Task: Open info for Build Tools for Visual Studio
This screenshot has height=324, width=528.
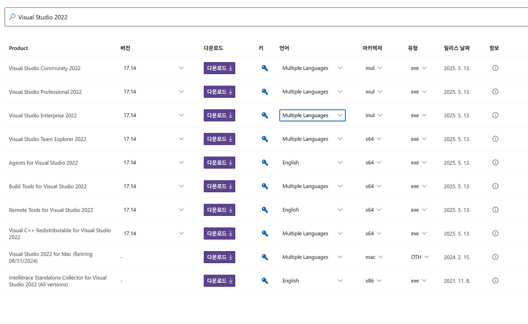Action: [x=495, y=186]
